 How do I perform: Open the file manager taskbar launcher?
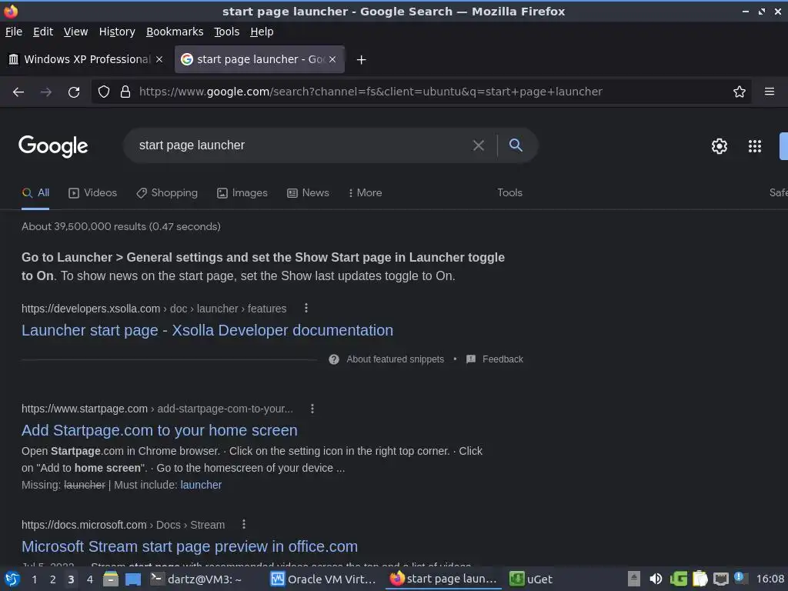tap(111, 579)
